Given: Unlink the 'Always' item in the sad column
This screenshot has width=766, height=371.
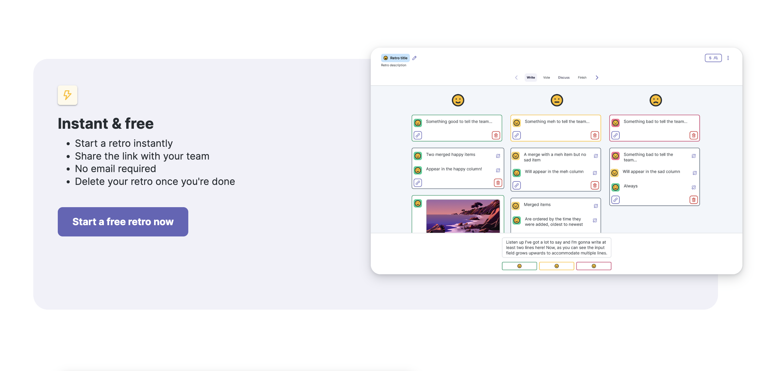Looking at the screenshot, I should click(x=694, y=187).
